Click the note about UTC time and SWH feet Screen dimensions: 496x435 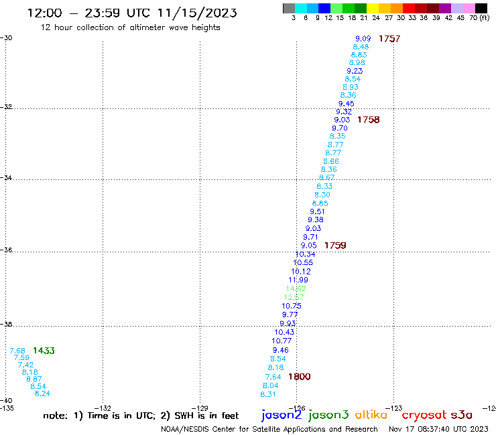tap(141, 416)
